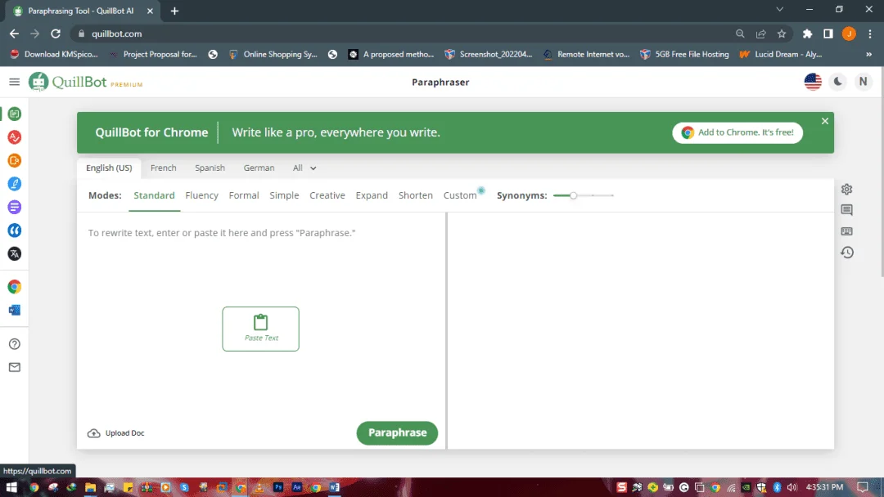Screen dimensions: 884x497
Task: Open Chrome three-dot menu
Action: [x=870, y=34]
